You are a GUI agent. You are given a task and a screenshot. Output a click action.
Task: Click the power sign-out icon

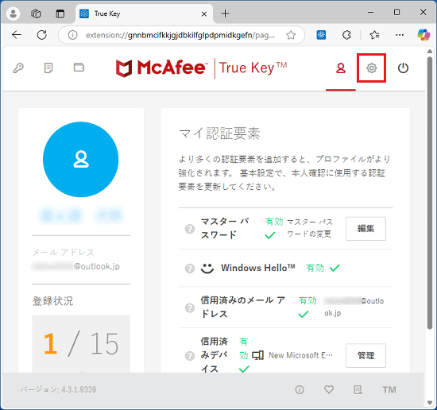pyautogui.click(x=403, y=68)
